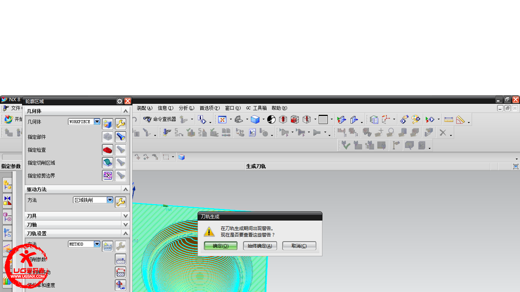The height and width of the screenshot is (292, 520).
Task: Click the grey X delete toolbar icon
Action: click(x=443, y=132)
